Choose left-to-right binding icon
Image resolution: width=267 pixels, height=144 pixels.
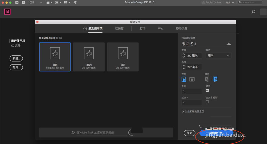pos(207,79)
